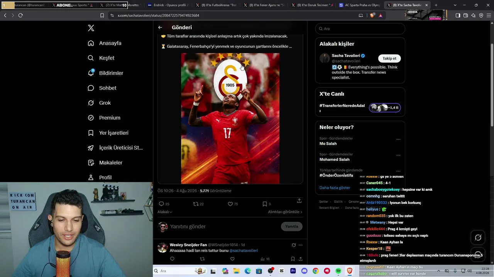Go back using the Gönderi arrow
Screen dimensions: 494x277
pyautogui.click(x=160, y=27)
